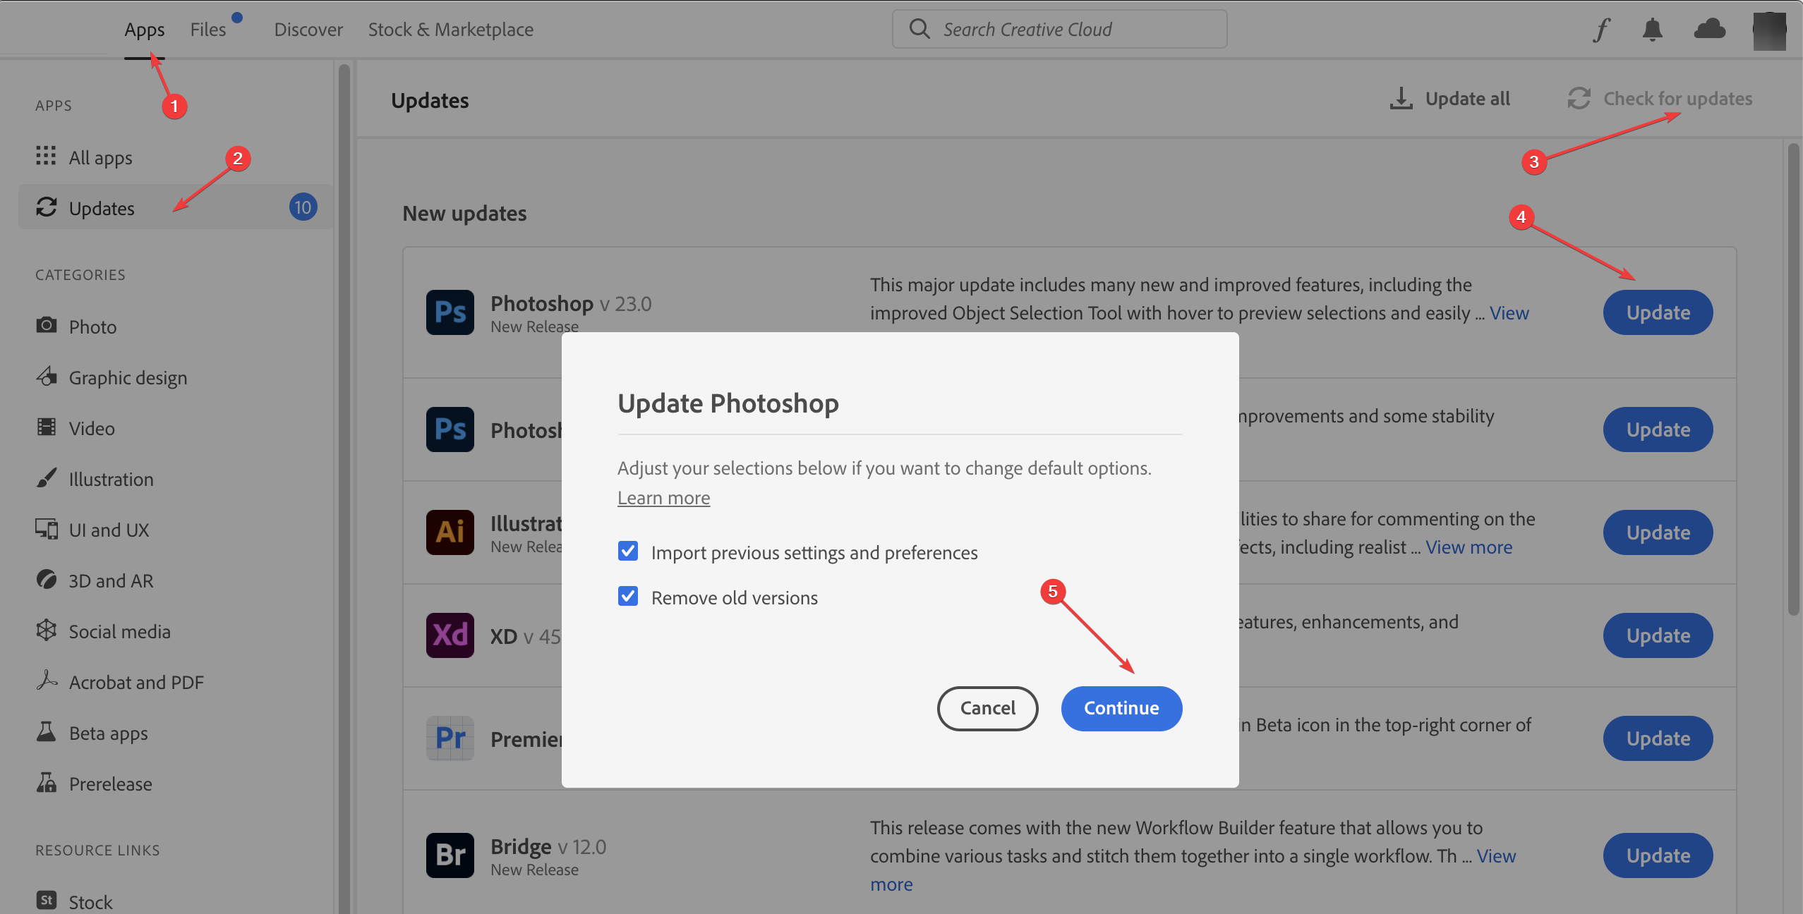The width and height of the screenshot is (1803, 914).
Task: Switch to the Apps tab
Action: (145, 30)
